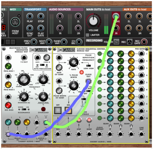The image size is (154, 149).
Task: Flip the LOW/HIGH frequency range switch
Action: pos(88,66)
